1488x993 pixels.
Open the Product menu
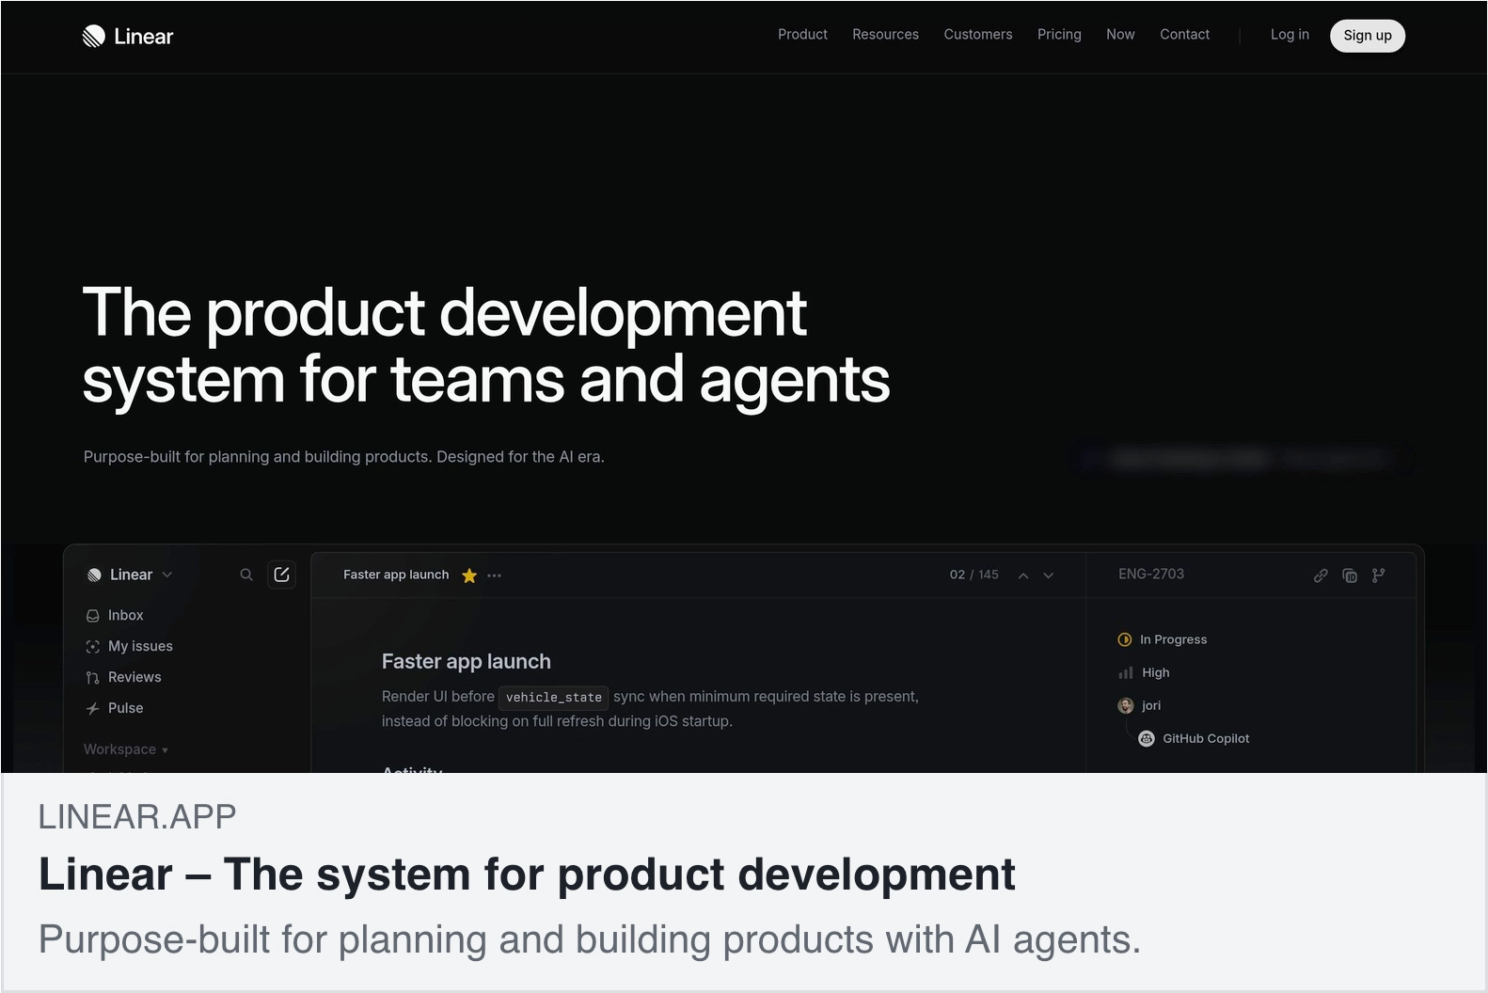click(x=802, y=35)
